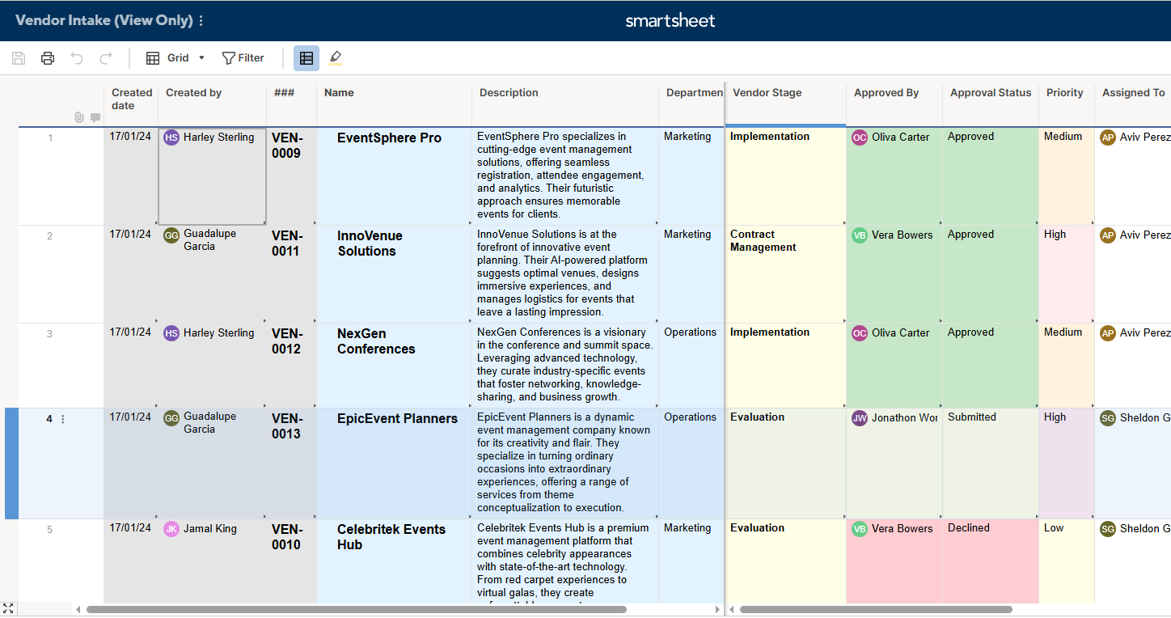
Task: Select the InnoVenue Solutions name cell
Action: [394, 274]
